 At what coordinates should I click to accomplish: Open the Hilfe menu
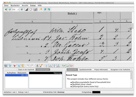40,5
